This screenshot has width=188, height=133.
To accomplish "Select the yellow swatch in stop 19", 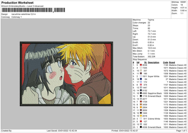I will 141,116.
